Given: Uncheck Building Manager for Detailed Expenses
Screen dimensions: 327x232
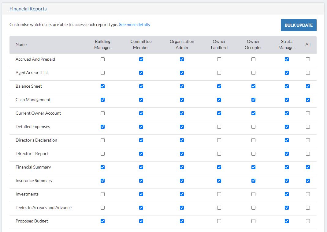Looking at the screenshot, I should (x=102, y=127).
